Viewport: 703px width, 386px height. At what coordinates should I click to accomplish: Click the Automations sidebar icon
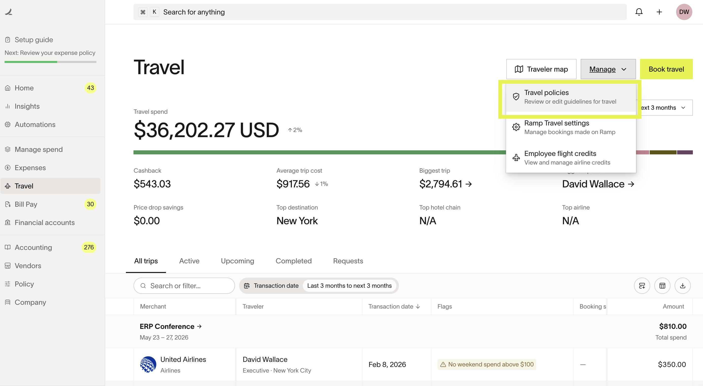[x=8, y=124]
